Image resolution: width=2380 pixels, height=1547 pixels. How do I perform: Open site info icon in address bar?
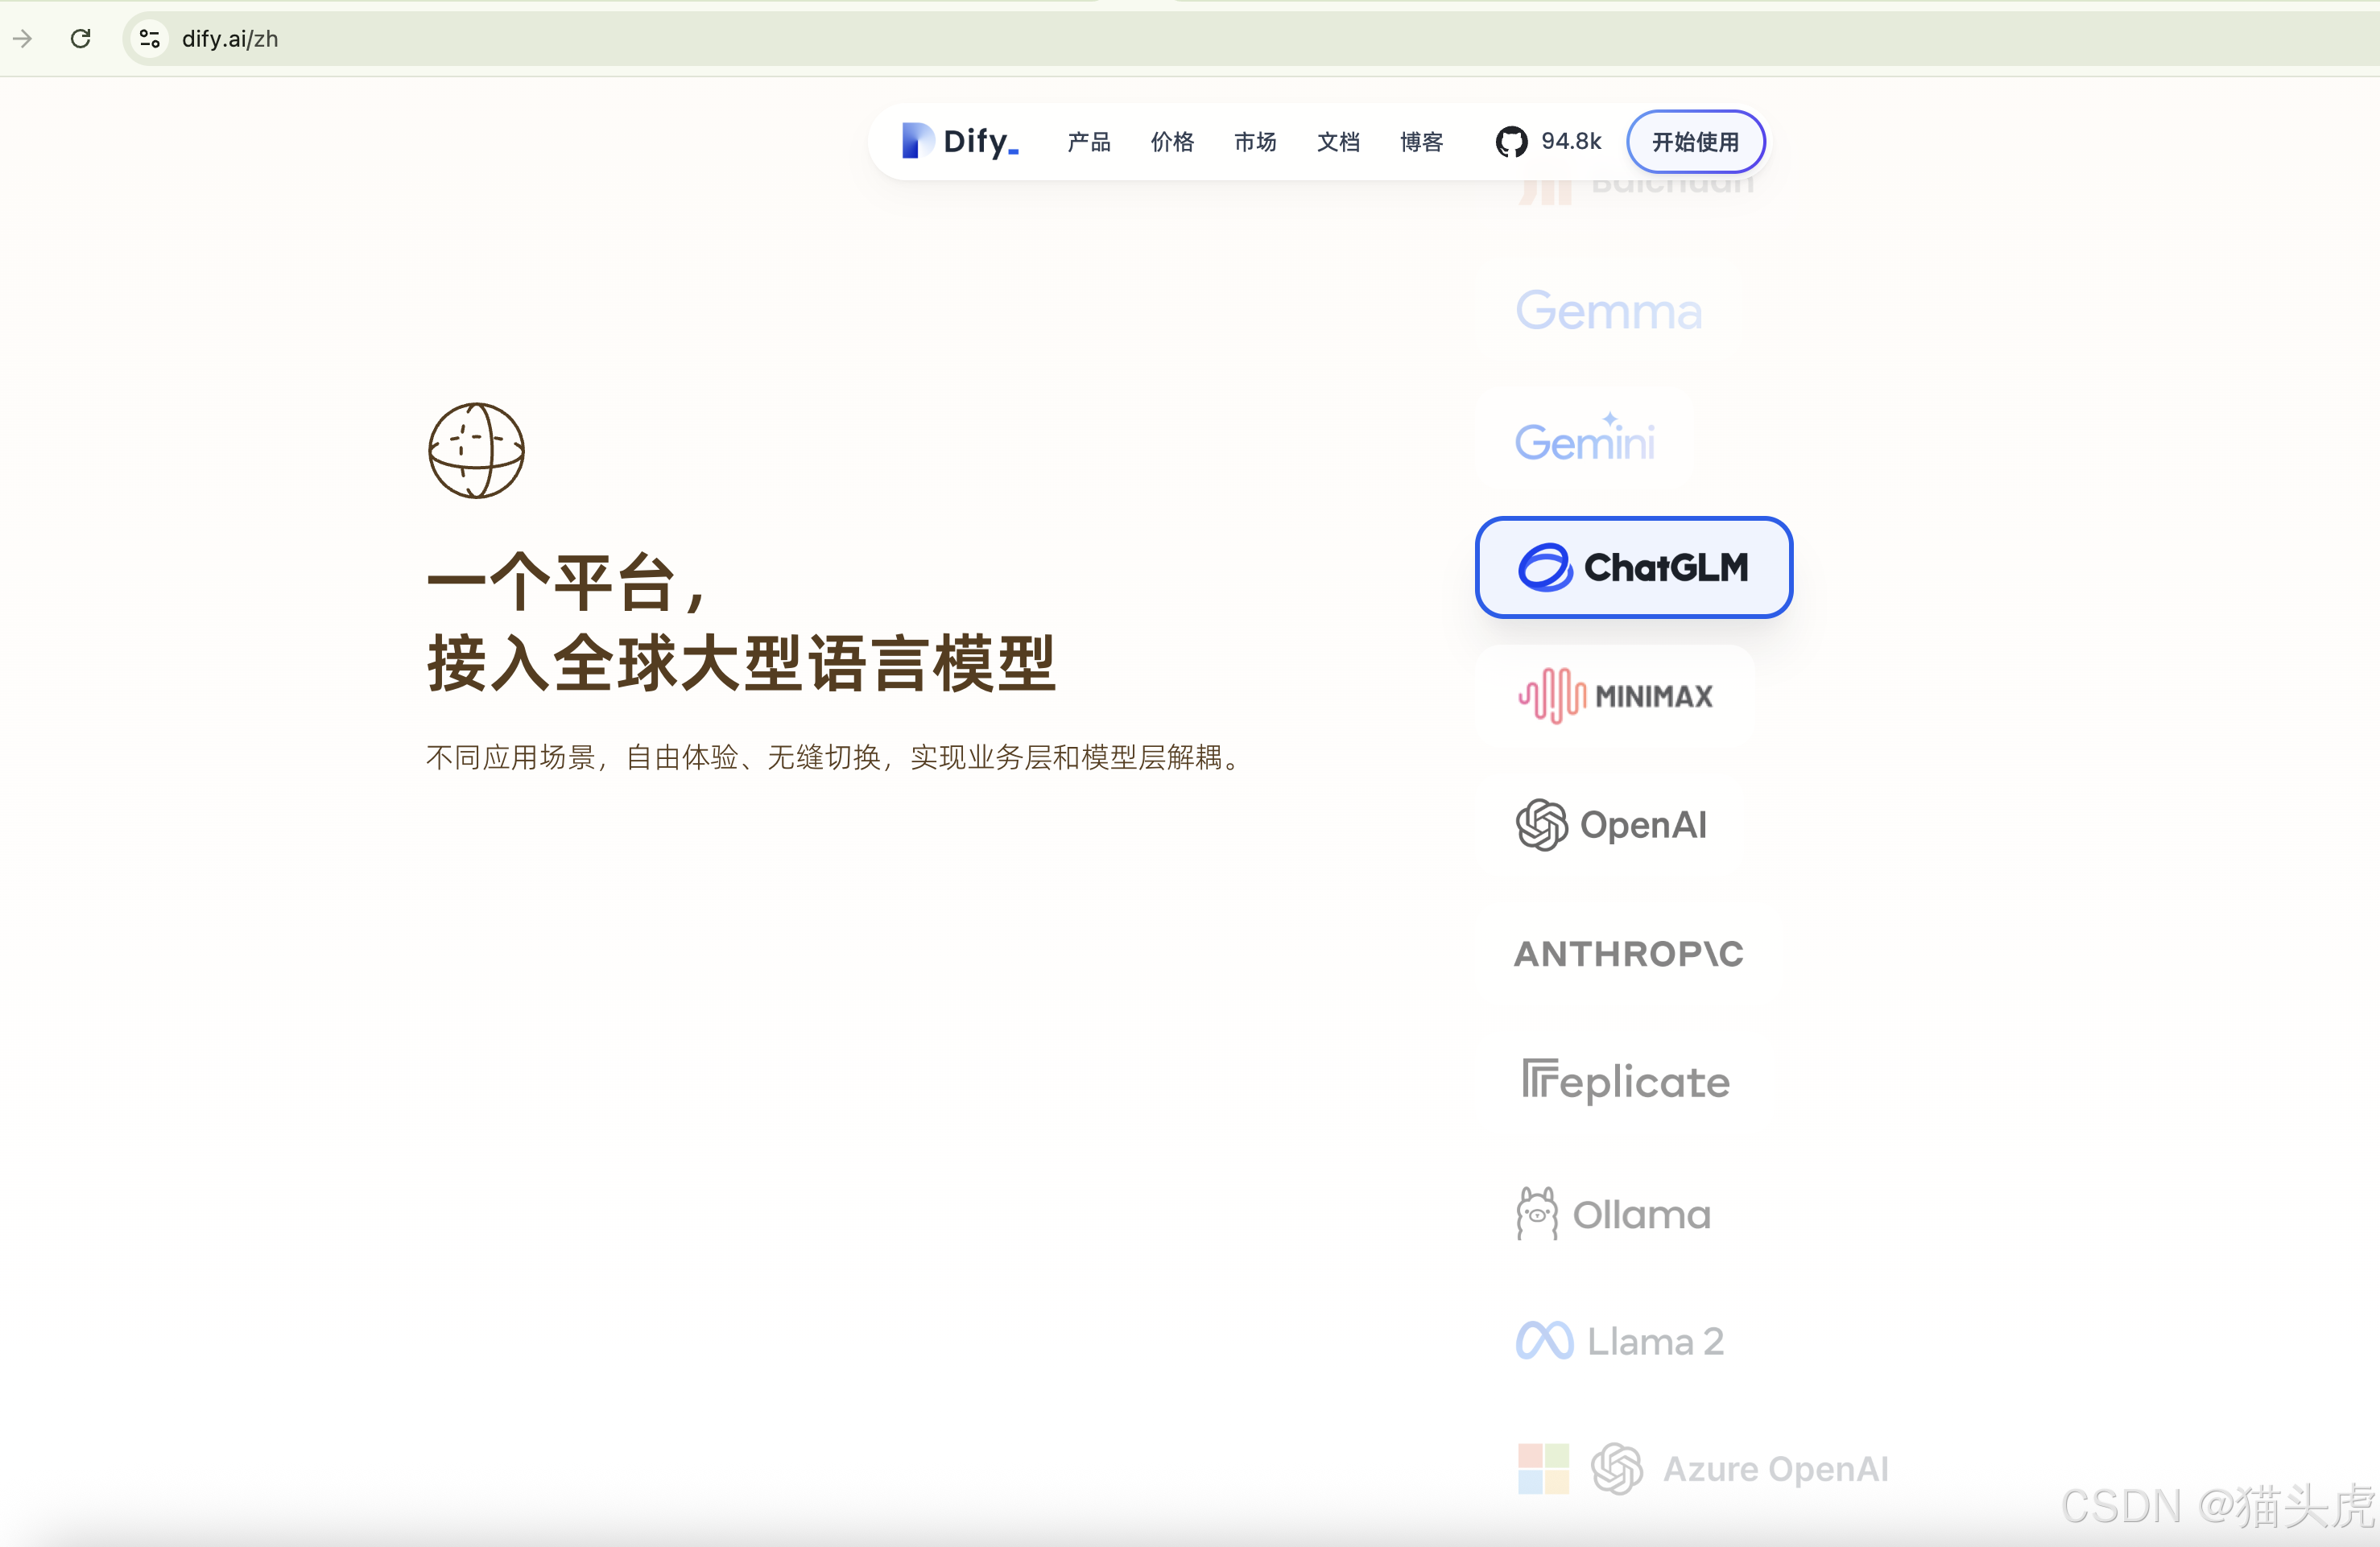pyautogui.click(x=150, y=38)
